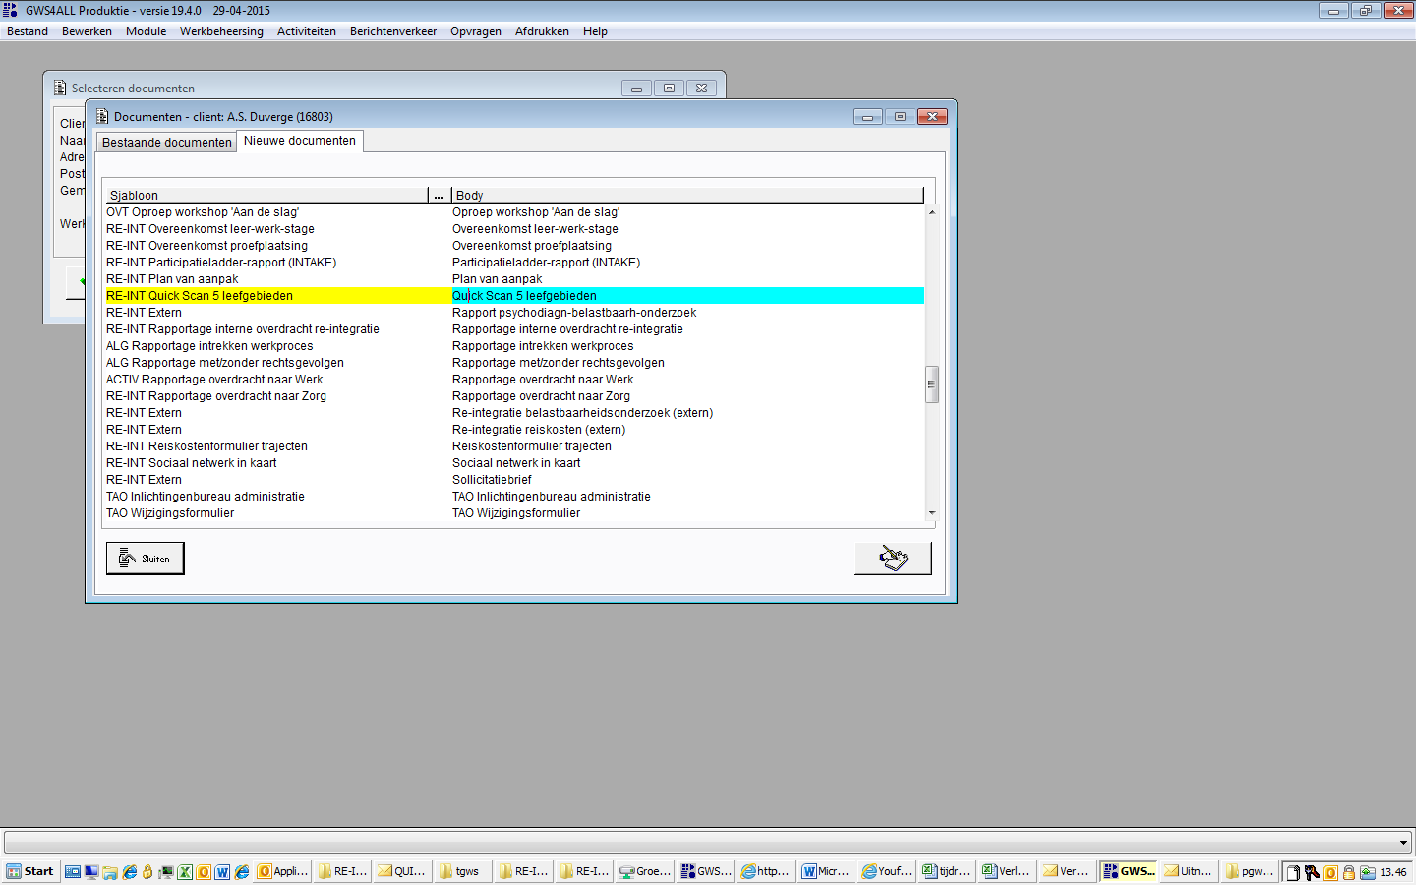Click the ellipsis column header between Sjabloon and Body
This screenshot has height=885, width=1416.
440,195
